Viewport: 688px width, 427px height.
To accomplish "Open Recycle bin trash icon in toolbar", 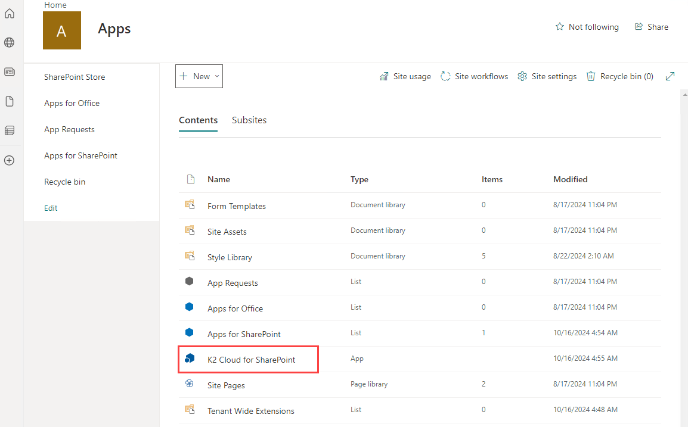I will tap(591, 76).
